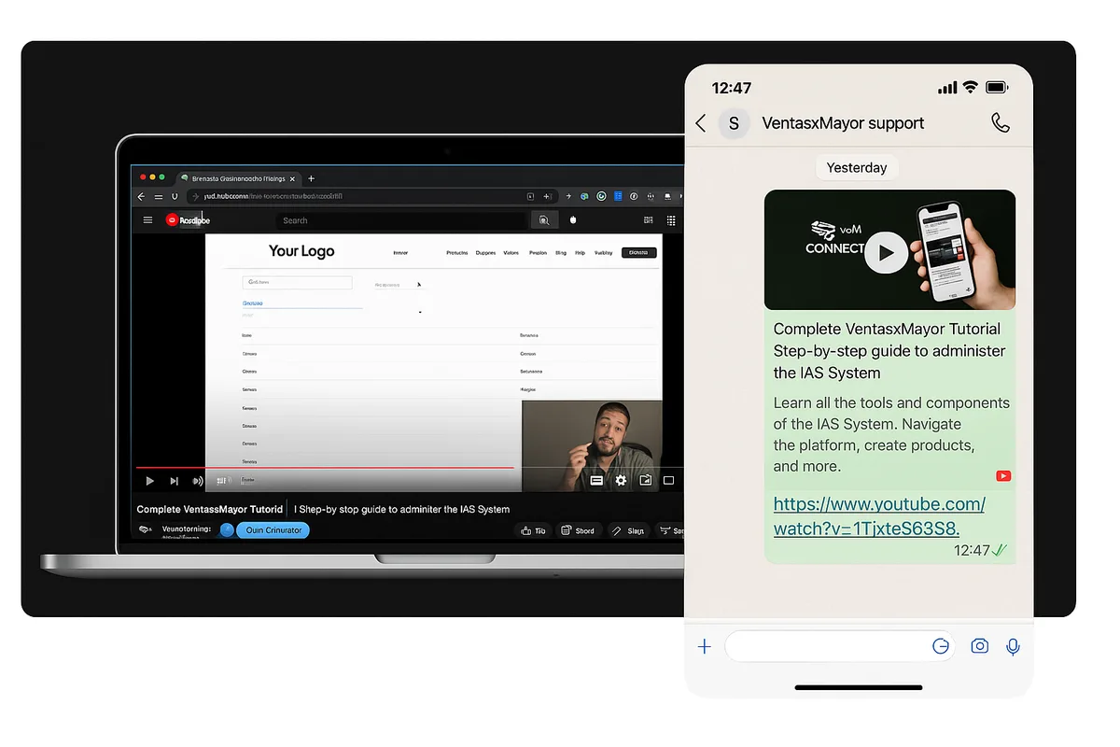Like the video with the thumbs-up
This screenshot has height=747, width=1120.
point(526,529)
